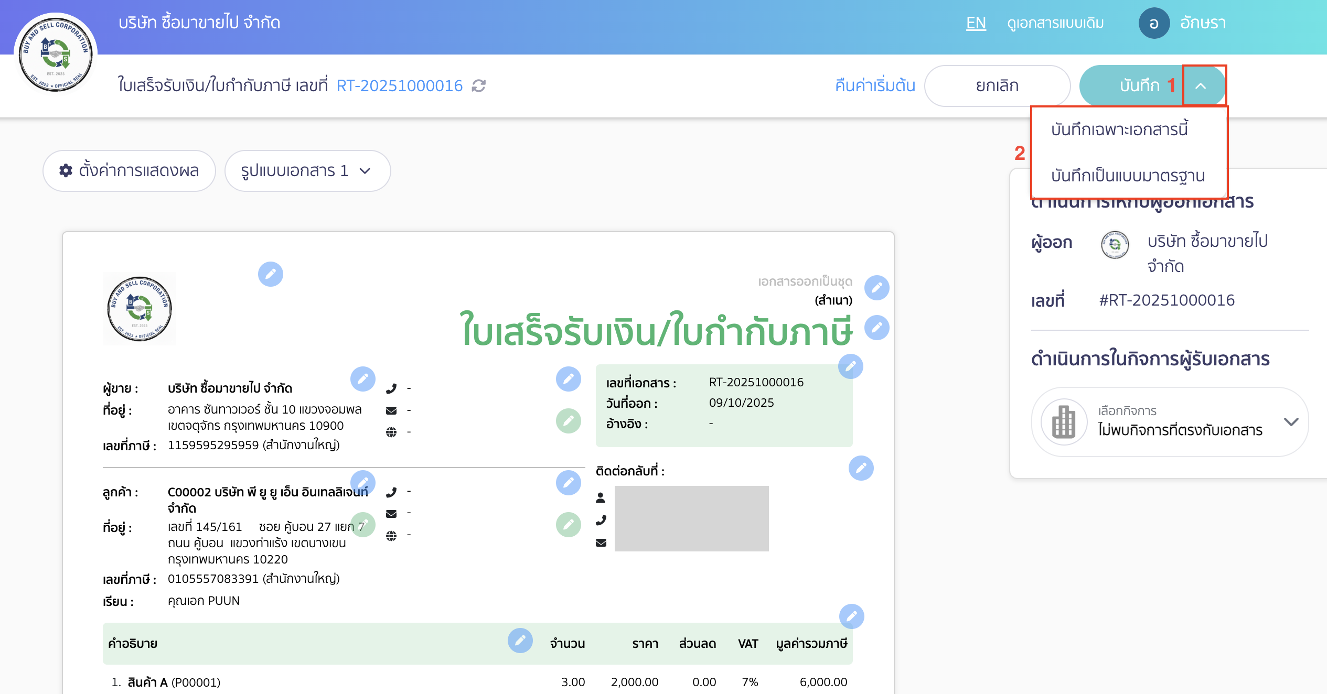Edit the เลขที่เอกสาร box pencil icon

(851, 367)
